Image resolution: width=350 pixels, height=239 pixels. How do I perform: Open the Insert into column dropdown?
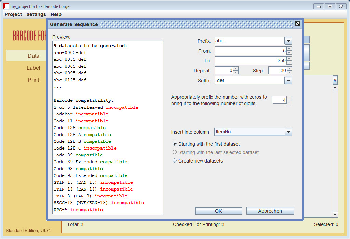click(x=288, y=132)
